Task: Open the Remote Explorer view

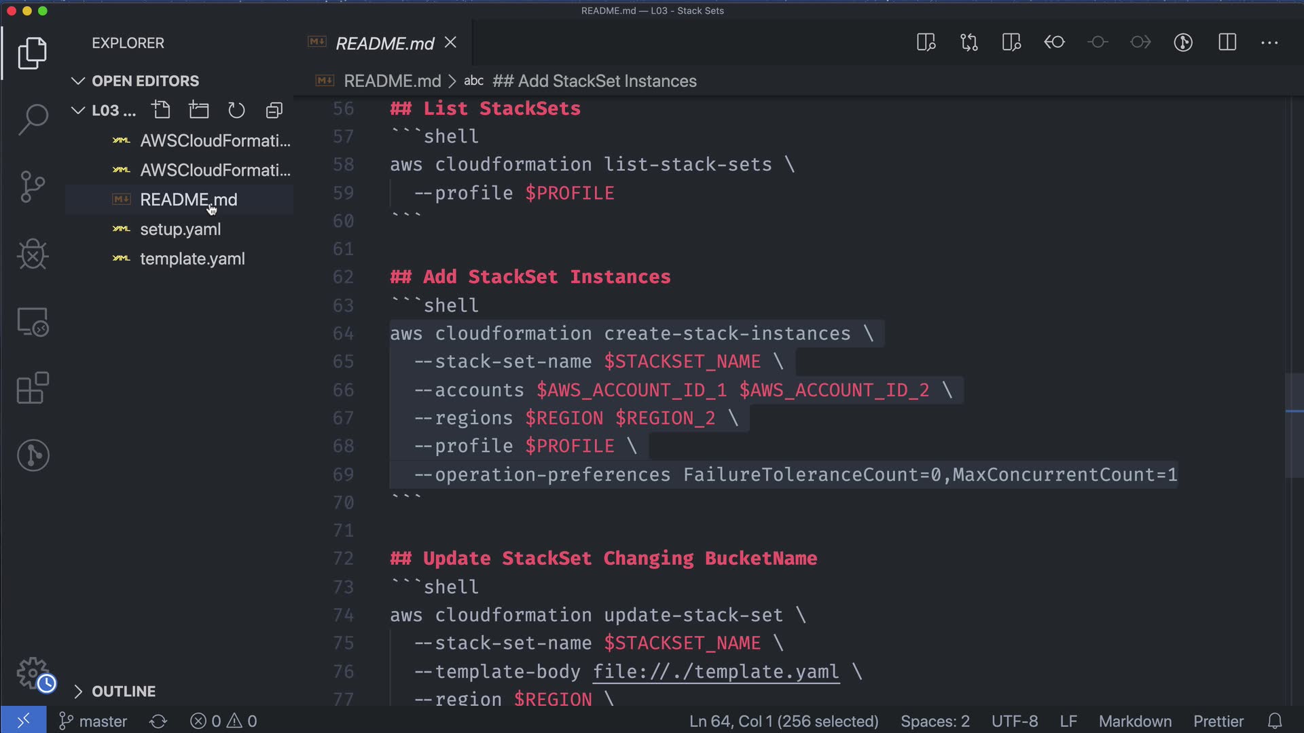Action: [33, 322]
